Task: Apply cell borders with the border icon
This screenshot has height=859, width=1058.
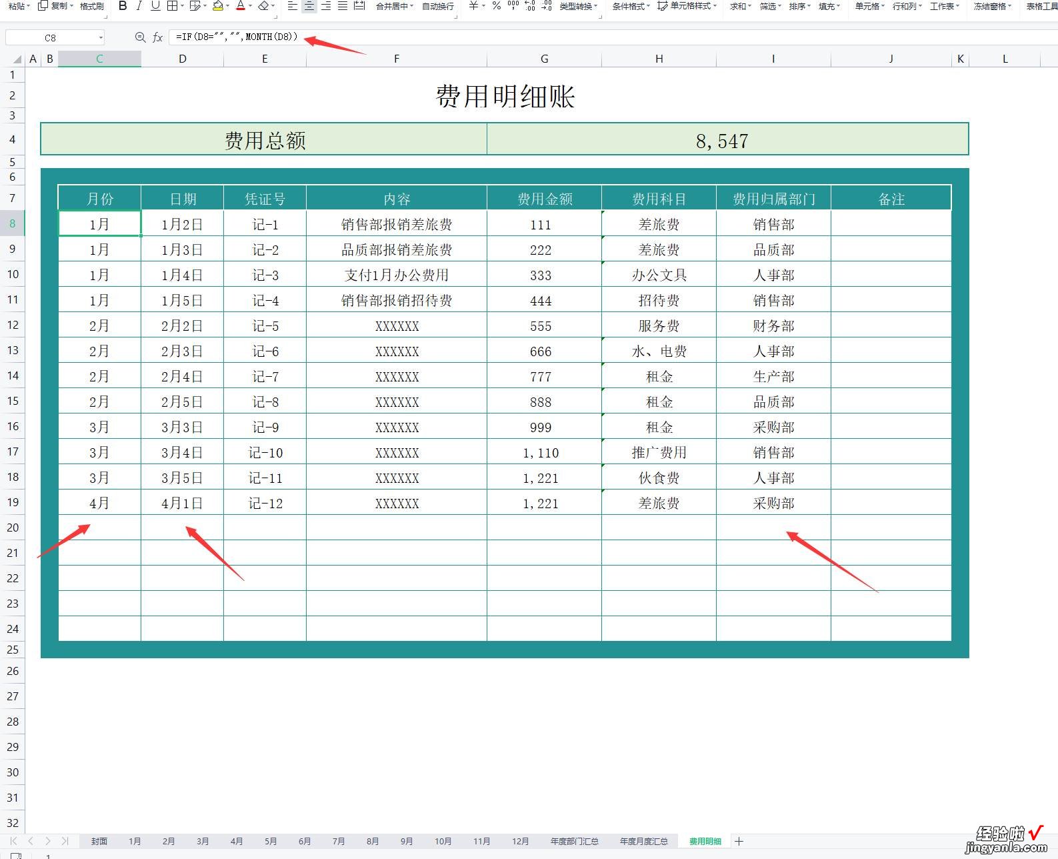Action: click(x=173, y=6)
